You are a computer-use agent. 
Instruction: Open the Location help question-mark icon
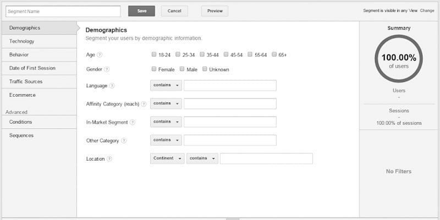(x=109, y=159)
